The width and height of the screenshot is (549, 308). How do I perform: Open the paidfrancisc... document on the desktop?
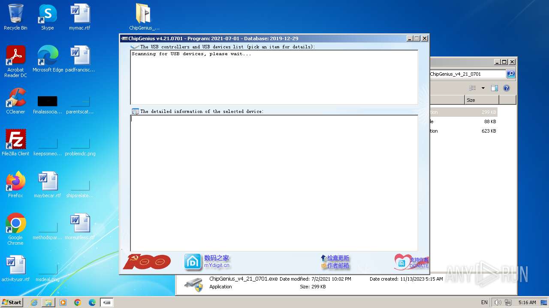(80, 59)
